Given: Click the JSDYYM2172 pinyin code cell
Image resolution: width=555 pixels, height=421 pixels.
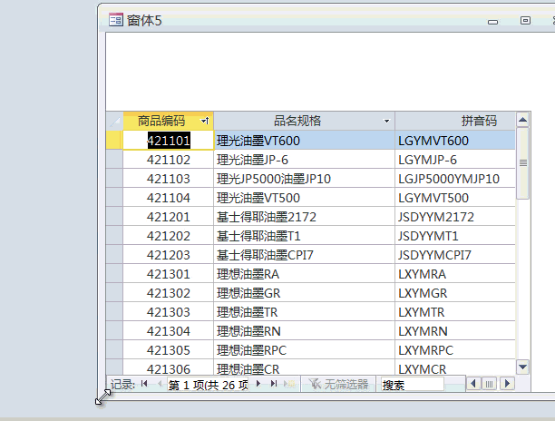Looking at the screenshot, I should click(455, 217).
